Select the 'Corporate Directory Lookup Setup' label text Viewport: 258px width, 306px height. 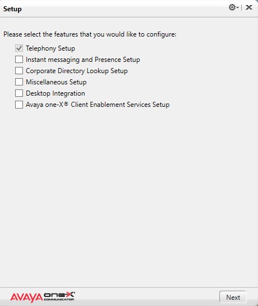click(77, 71)
